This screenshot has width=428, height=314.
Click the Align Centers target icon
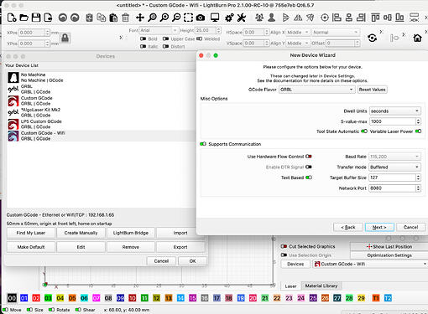[325, 18]
